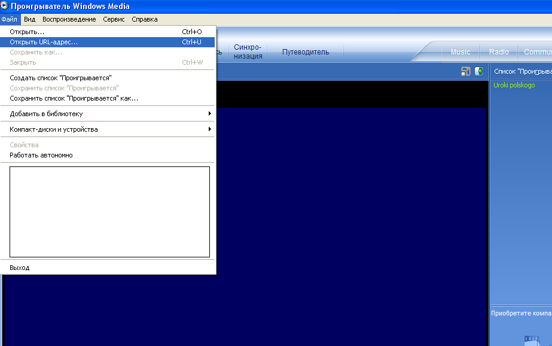552x346 pixels.
Task: Expand the Компакт-диски и устройства submenu
Action: [x=108, y=129]
